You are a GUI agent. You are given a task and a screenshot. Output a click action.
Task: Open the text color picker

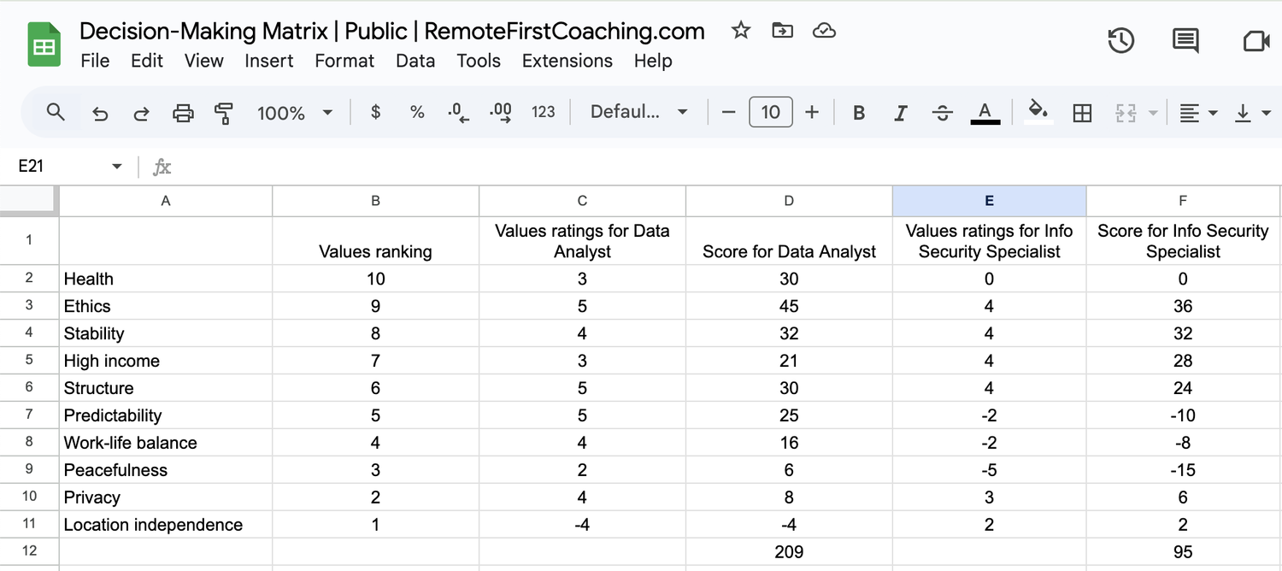[x=985, y=112]
